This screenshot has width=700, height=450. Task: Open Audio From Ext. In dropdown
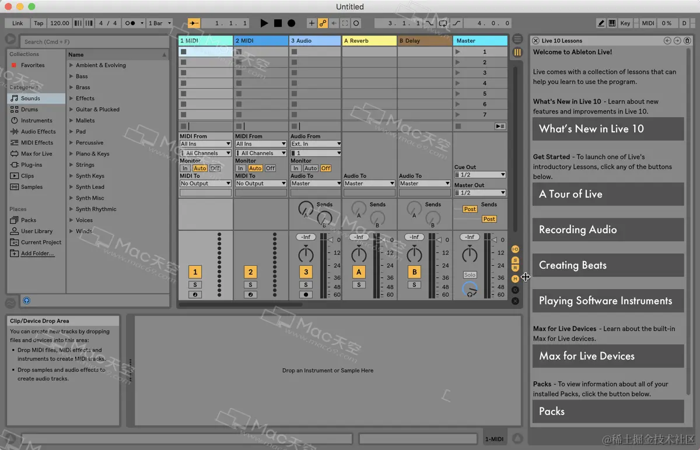[316, 144]
